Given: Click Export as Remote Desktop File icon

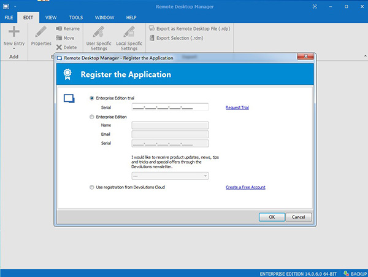Looking at the screenshot, I should [x=152, y=28].
